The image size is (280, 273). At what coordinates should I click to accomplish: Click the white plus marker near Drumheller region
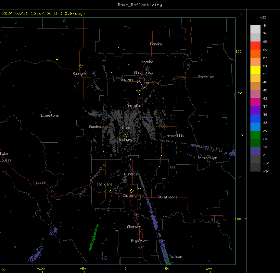tap(199, 122)
